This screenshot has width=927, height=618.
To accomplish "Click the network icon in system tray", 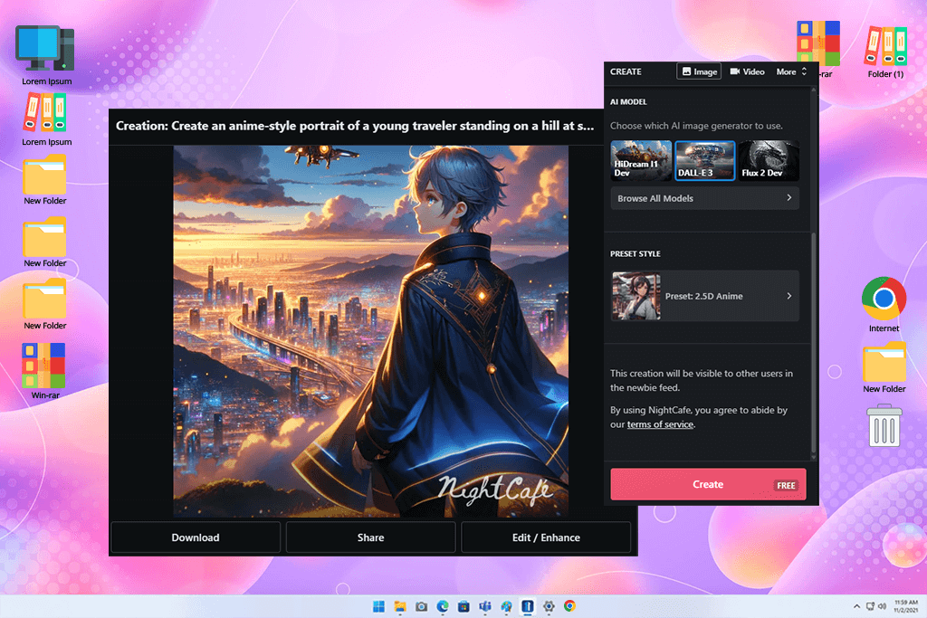I will pyautogui.click(x=870, y=606).
